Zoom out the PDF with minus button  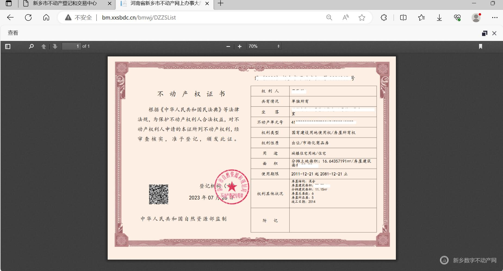228,46
